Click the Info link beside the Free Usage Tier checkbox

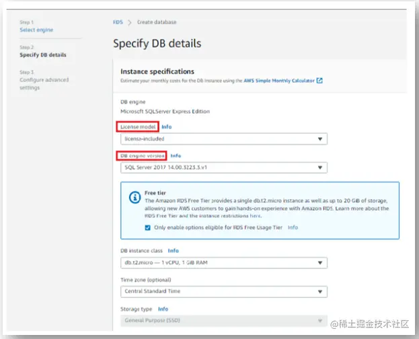pos(293,227)
